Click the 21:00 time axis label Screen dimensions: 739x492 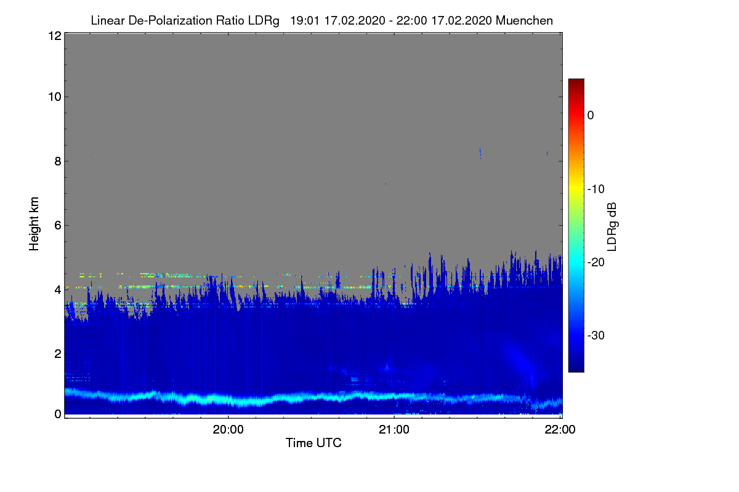point(394,430)
